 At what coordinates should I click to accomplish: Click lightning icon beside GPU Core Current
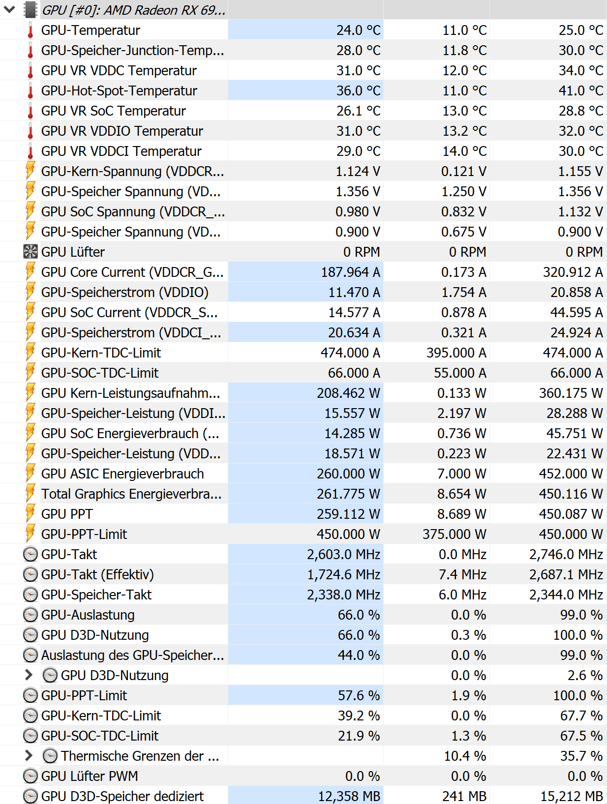[30, 272]
